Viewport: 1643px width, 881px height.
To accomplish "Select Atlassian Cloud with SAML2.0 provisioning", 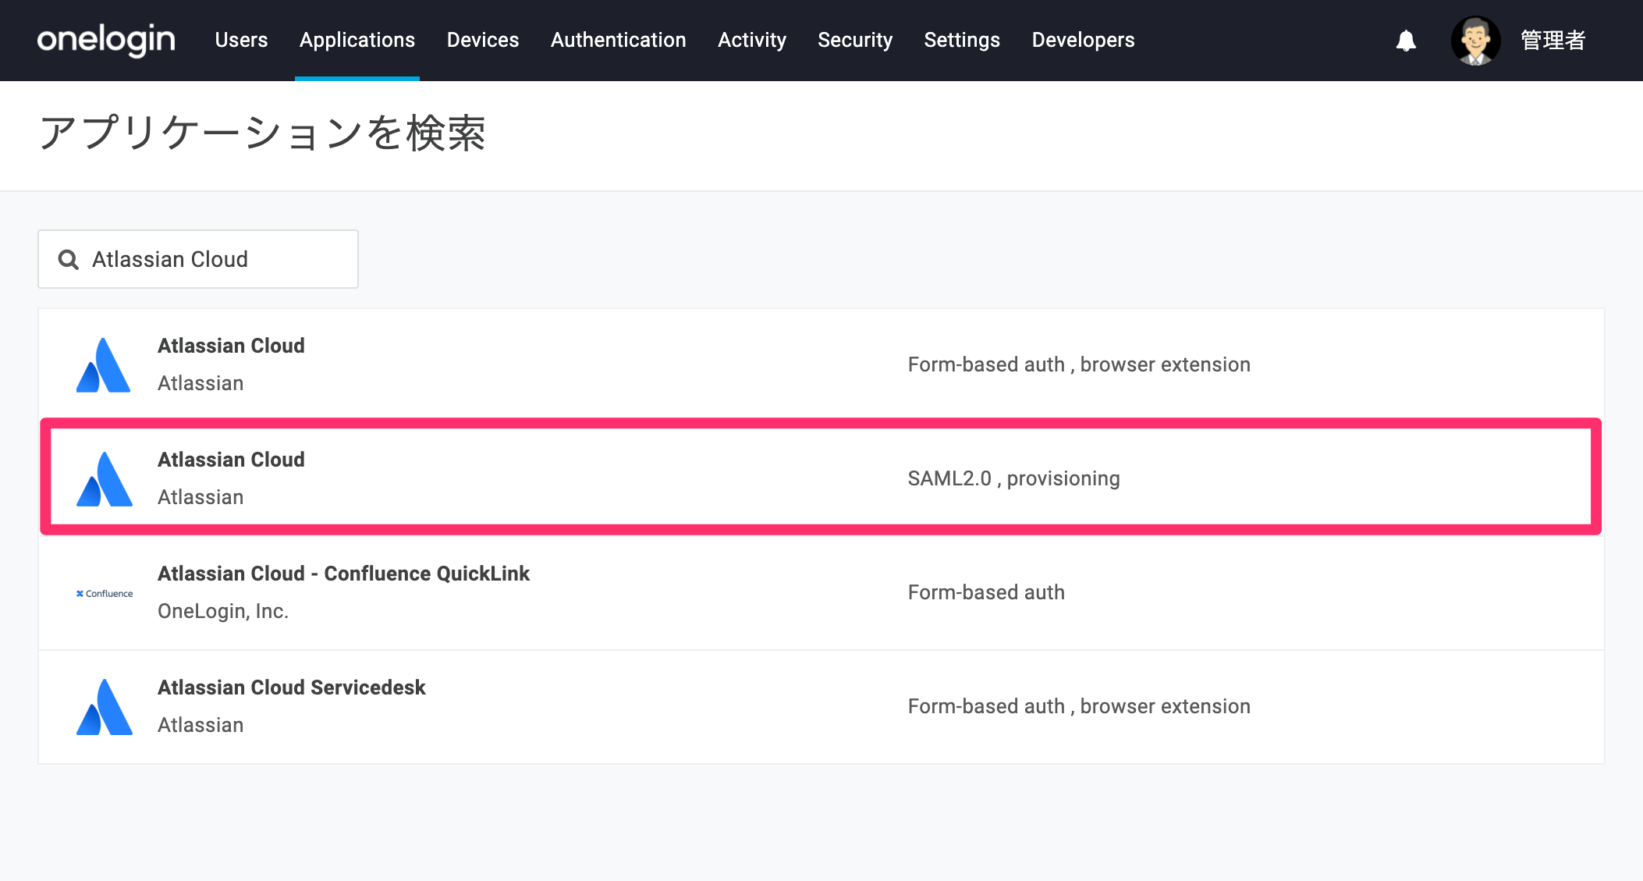I will (x=821, y=478).
